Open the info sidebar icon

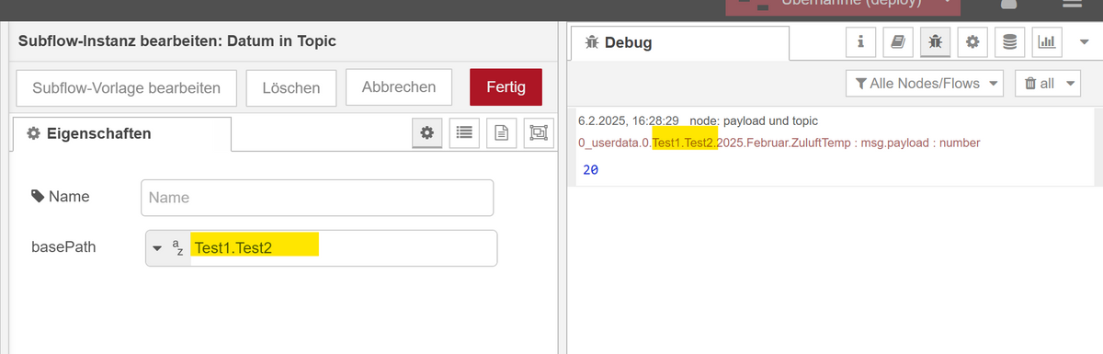(x=861, y=41)
